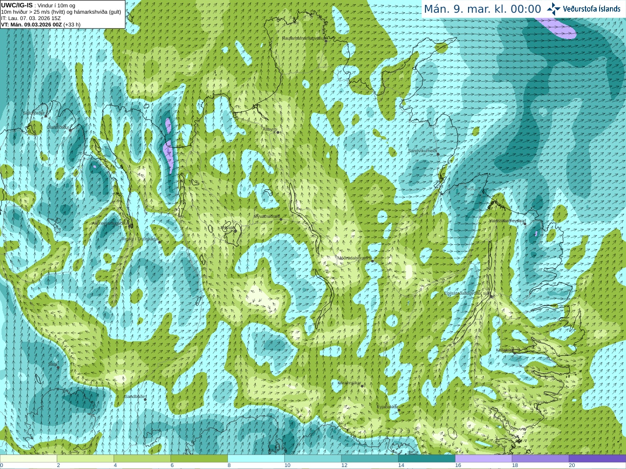Click the 12–14 m/s teal legend swatch

(370, 459)
